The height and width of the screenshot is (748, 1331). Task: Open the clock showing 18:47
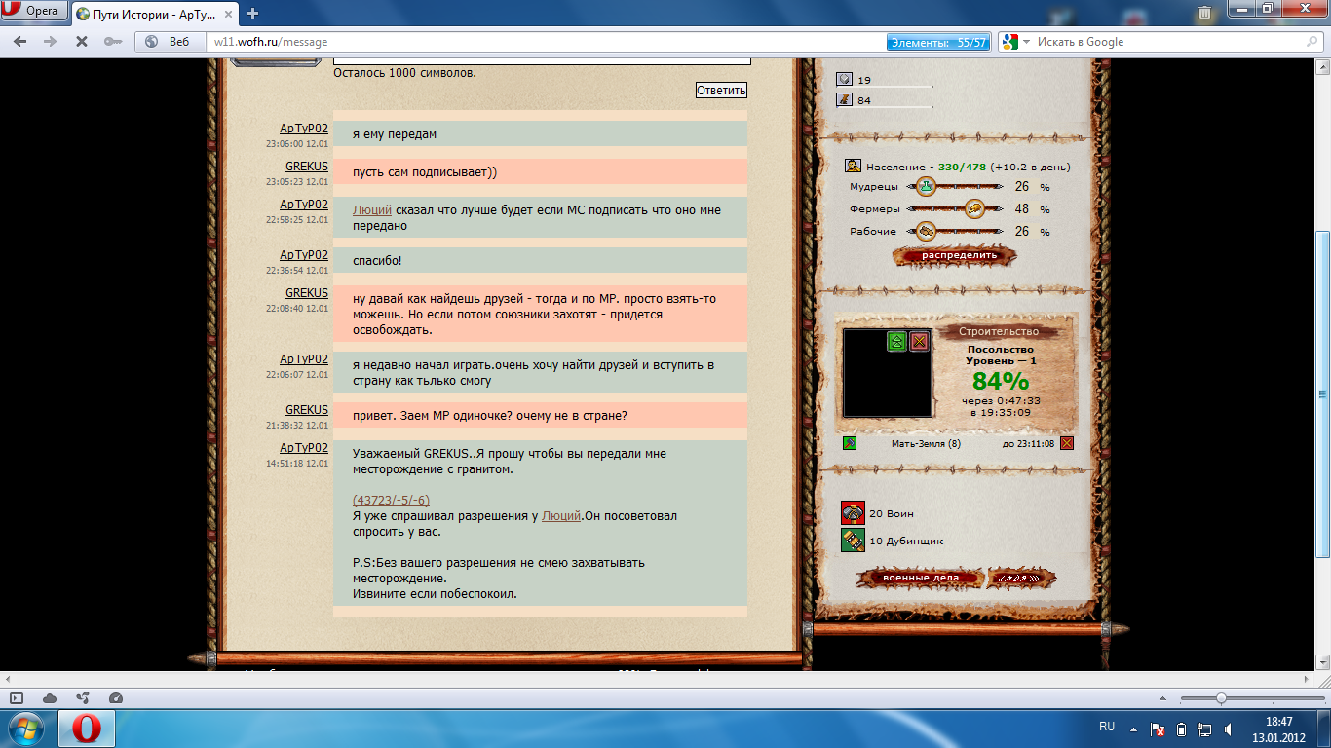click(1278, 729)
